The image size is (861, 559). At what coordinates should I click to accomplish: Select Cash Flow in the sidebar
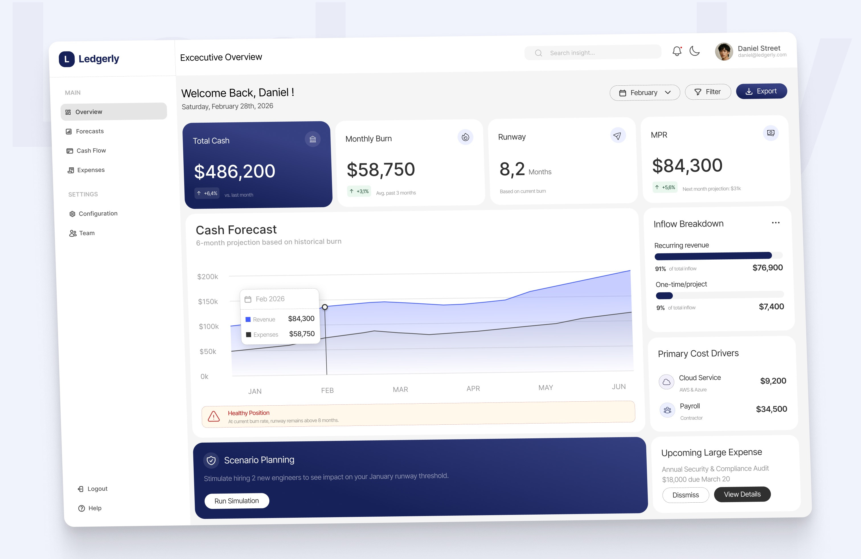pyautogui.click(x=91, y=150)
